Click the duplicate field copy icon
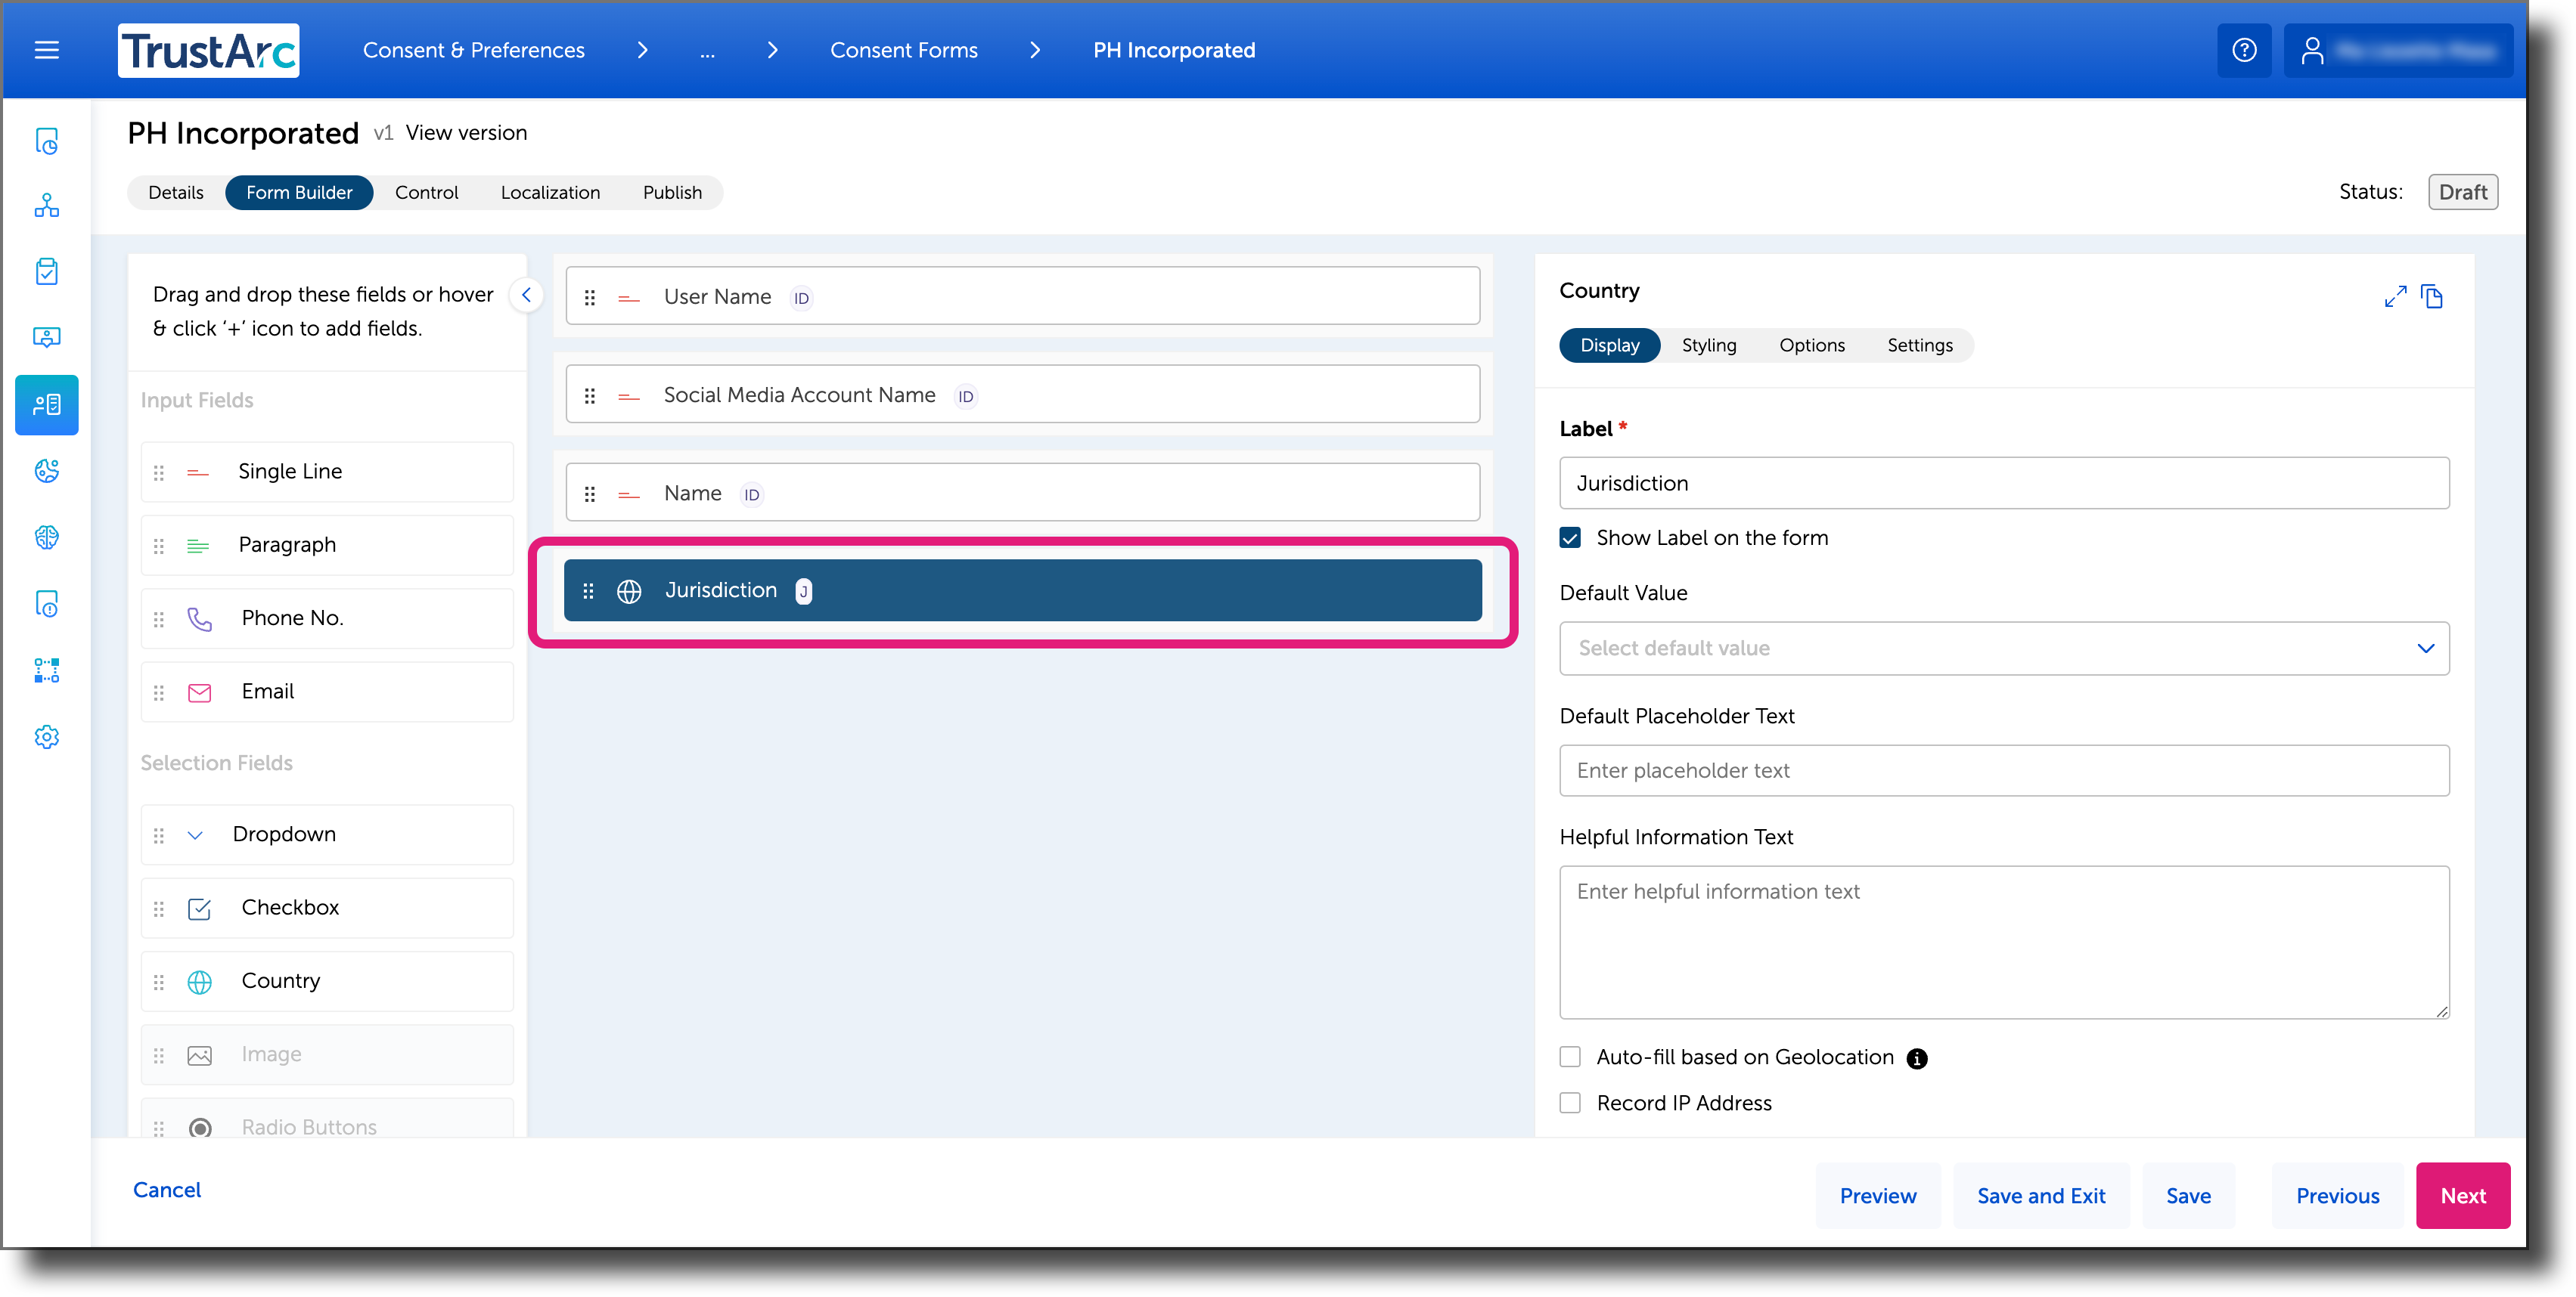2576x1297 pixels. [2432, 297]
